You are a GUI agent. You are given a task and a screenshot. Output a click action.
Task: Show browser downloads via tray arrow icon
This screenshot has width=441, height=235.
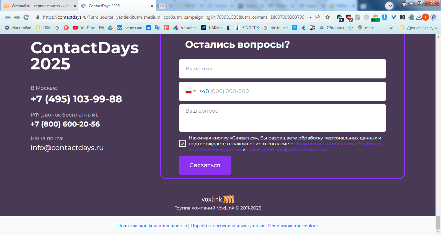(x=419, y=17)
